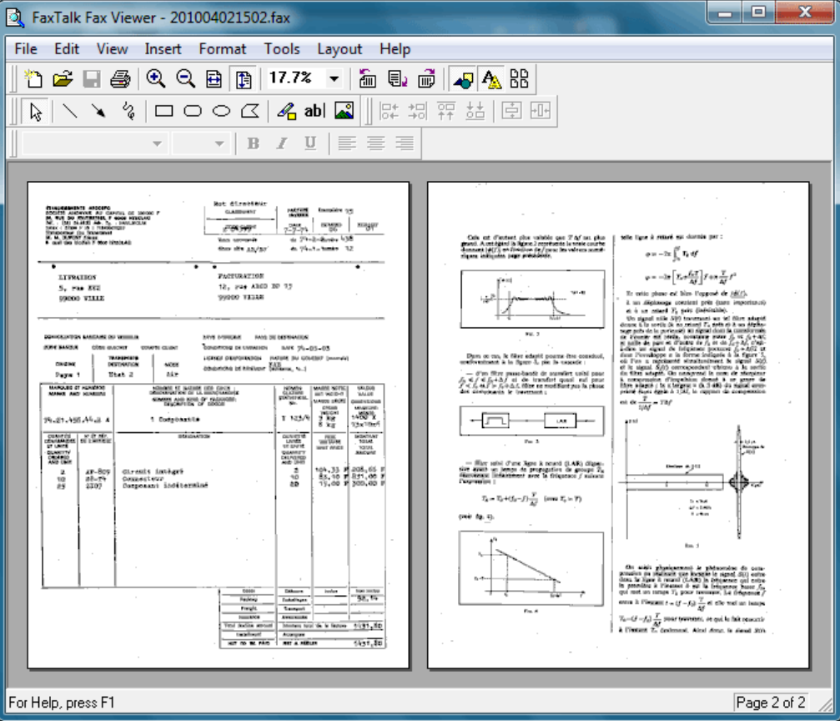The width and height of the screenshot is (840, 721).
Task: Toggle Italic formatting
Action: (282, 144)
